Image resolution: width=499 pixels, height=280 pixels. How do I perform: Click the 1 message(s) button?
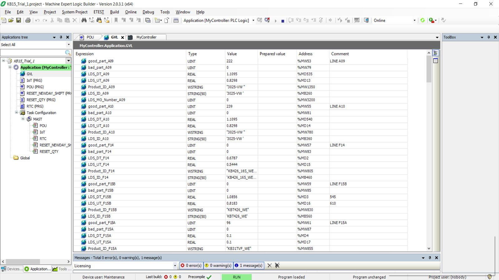coord(249,265)
